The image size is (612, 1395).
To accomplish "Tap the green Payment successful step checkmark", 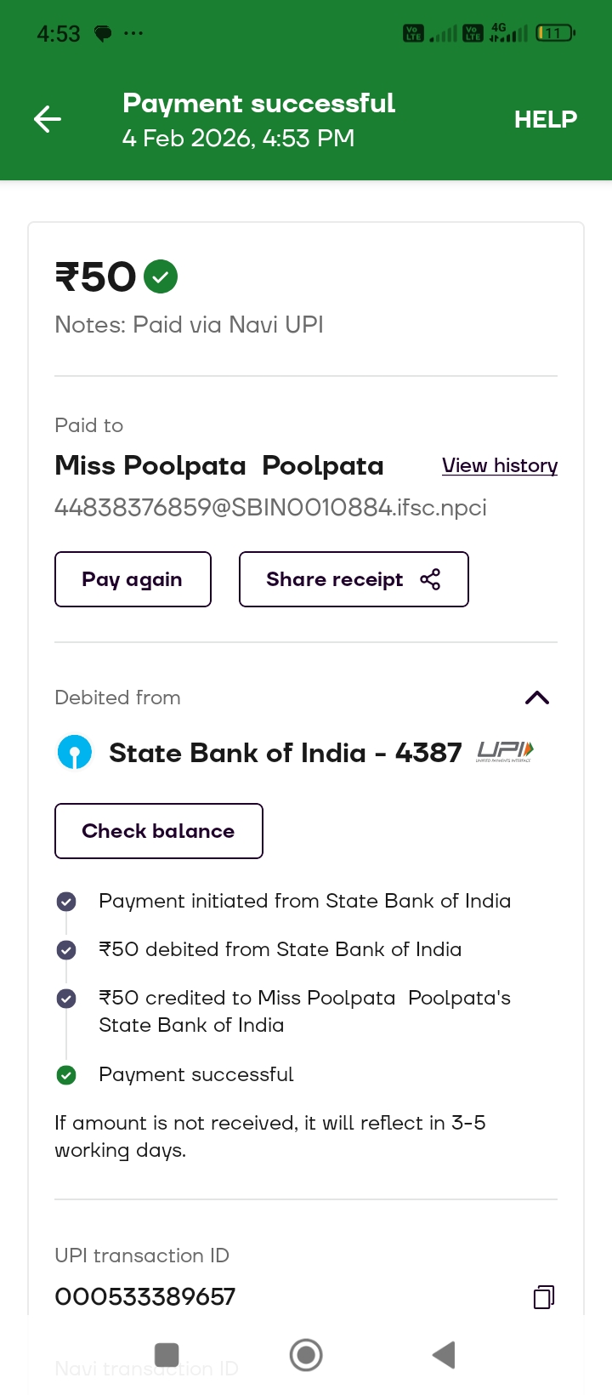I will (66, 1075).
